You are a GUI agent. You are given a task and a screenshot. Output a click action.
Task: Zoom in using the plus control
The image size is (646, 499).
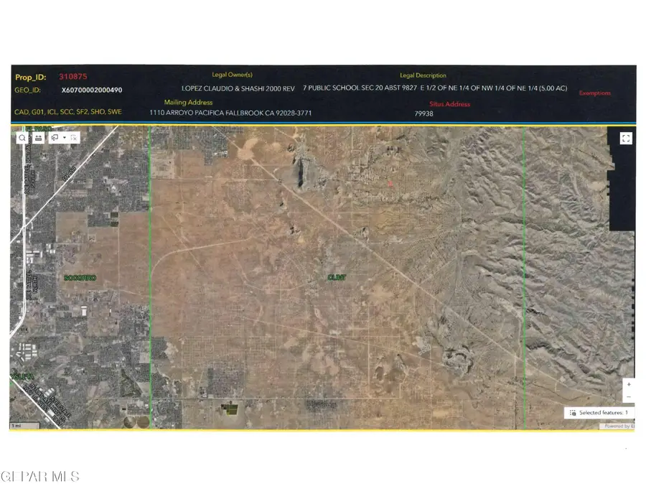(629, 383)
